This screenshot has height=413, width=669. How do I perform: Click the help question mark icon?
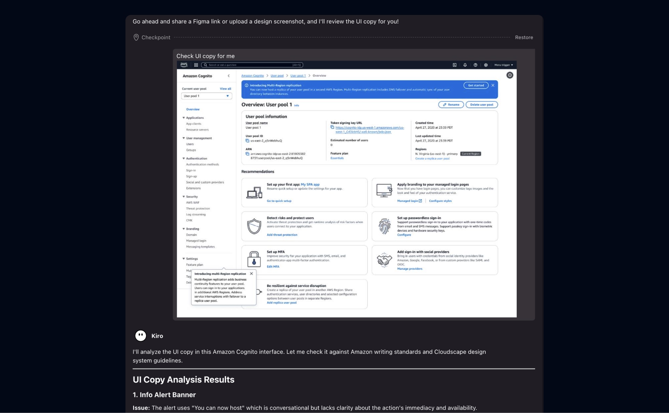pos(475,65)
